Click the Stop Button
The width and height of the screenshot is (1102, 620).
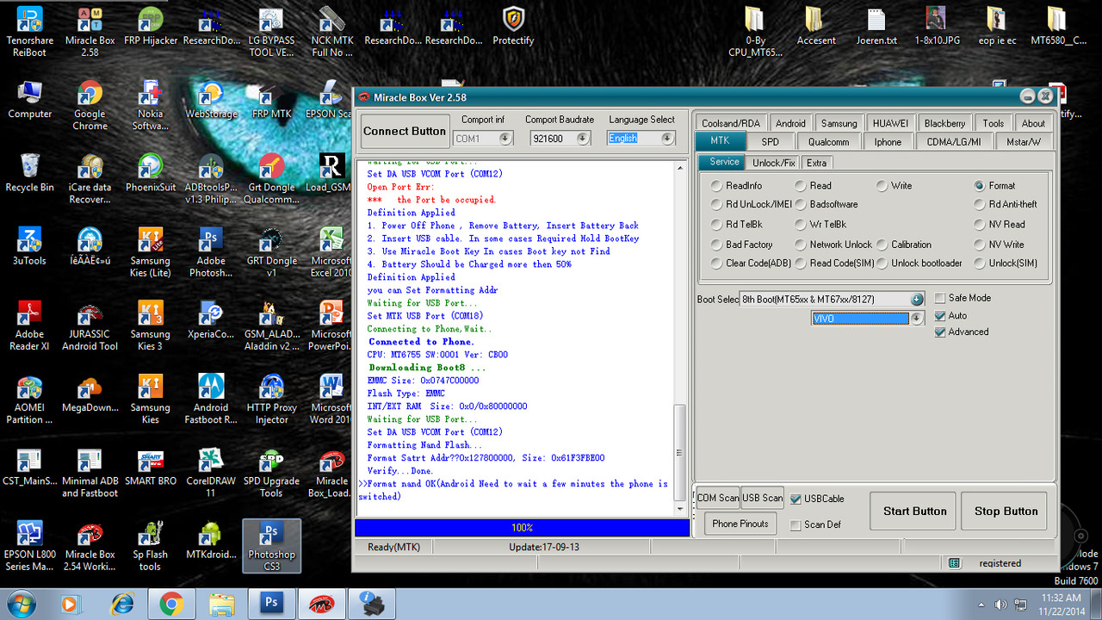click(x=1006, y=511)
